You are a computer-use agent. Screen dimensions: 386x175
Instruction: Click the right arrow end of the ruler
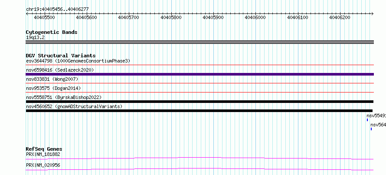[x=373, y=14]
